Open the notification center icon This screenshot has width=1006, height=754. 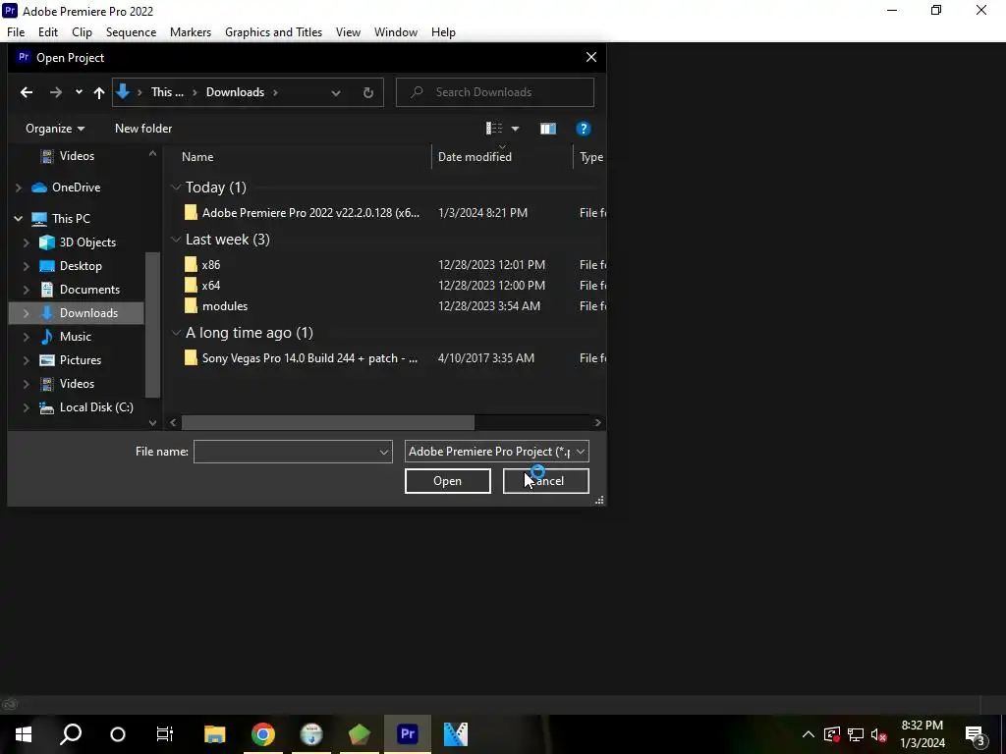click(976, 734)
